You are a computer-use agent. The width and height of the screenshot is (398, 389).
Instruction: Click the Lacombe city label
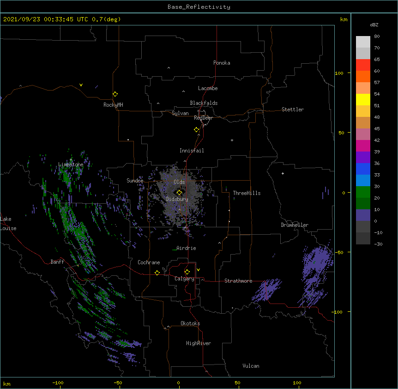pyautogui.click(x=208, y=88)
